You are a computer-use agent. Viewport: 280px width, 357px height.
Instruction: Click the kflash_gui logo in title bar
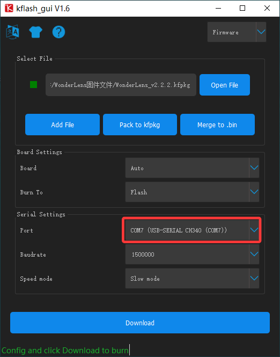9,8
